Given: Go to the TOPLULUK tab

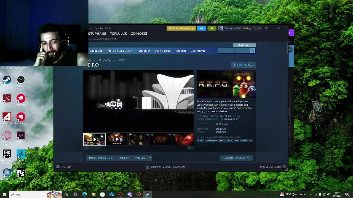Looking at the screenshot, I should [118, 34].
